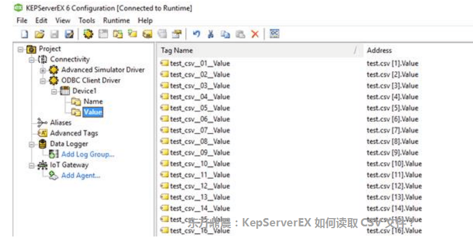Select the Aliases tree item

[61, 122]
